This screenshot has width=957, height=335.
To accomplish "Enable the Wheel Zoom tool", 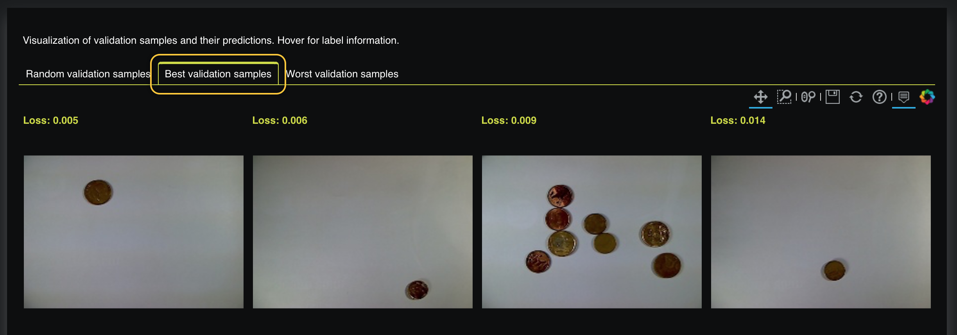I will pyautogui.click(x=808, y=97).
